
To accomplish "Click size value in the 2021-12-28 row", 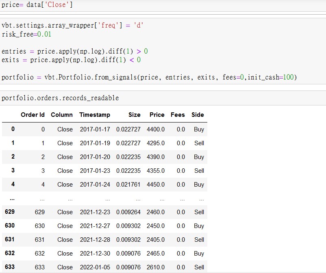I will coord(128,240).
